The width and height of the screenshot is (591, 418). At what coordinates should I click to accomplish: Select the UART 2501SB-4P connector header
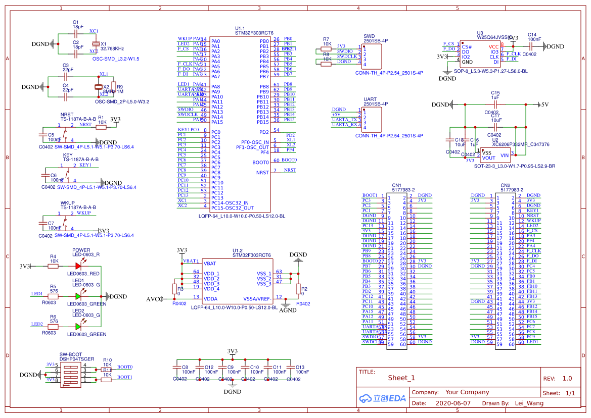pos(372,120)
